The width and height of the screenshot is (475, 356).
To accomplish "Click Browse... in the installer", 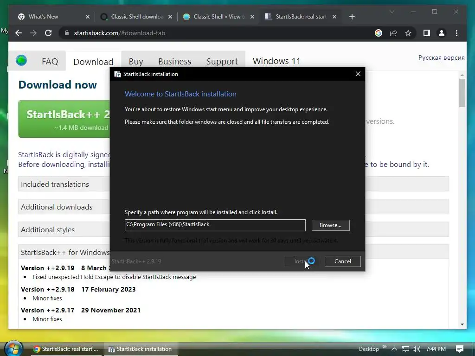I will [330, 225].
